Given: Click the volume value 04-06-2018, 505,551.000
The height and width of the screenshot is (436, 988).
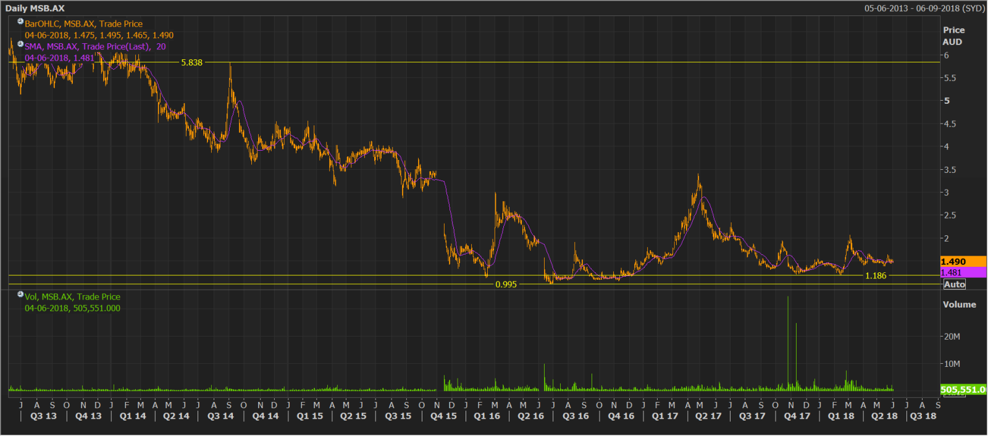Looking at the screenshot, I should click(72, 308).
